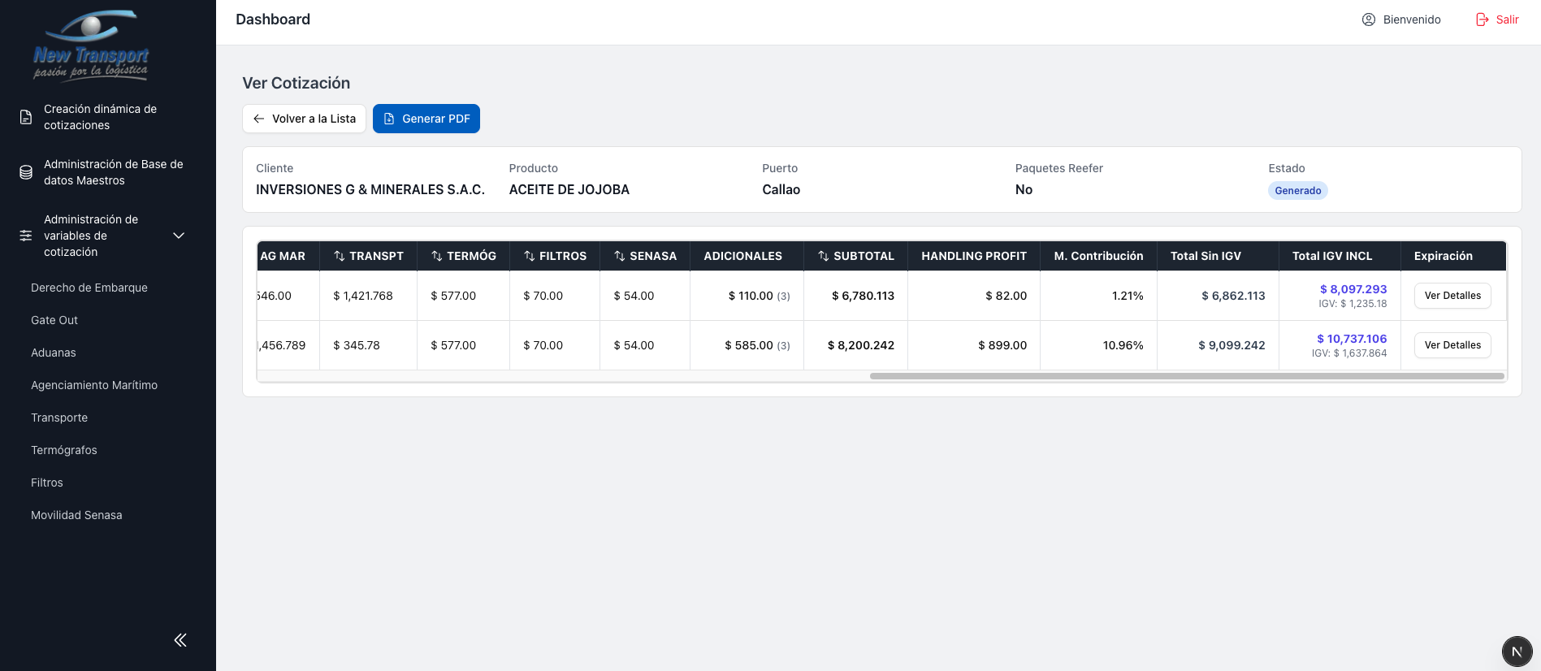Open the Termógrafos submenu item
1541x671 pixels.
64,450
